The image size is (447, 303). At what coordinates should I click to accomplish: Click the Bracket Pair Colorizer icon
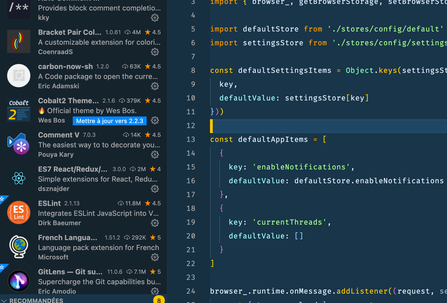click(18, 41)
